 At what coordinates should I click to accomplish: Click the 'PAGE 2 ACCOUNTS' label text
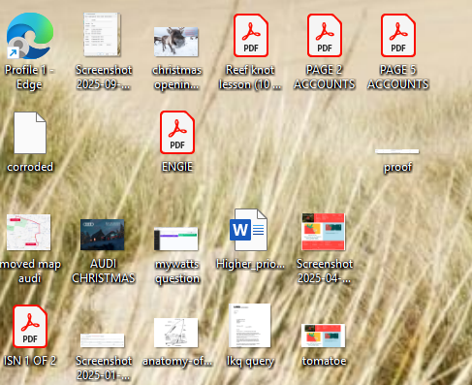325,77
